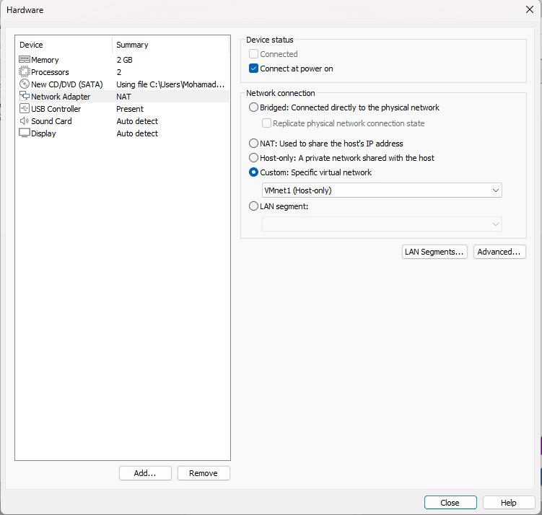This screenshot has height=515, width=542.
Task: Select the Host-only radio button
Action: click(x=253, y=158)
